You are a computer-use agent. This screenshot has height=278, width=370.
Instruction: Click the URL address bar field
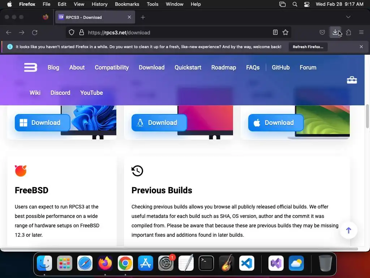coord(178,32)
